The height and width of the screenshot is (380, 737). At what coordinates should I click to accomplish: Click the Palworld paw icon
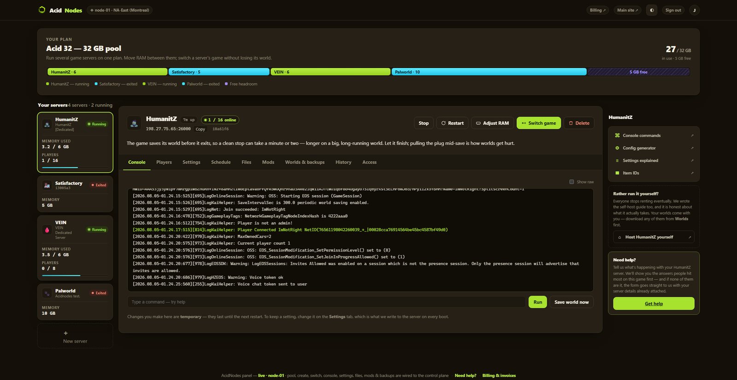(x=47, y=293)
